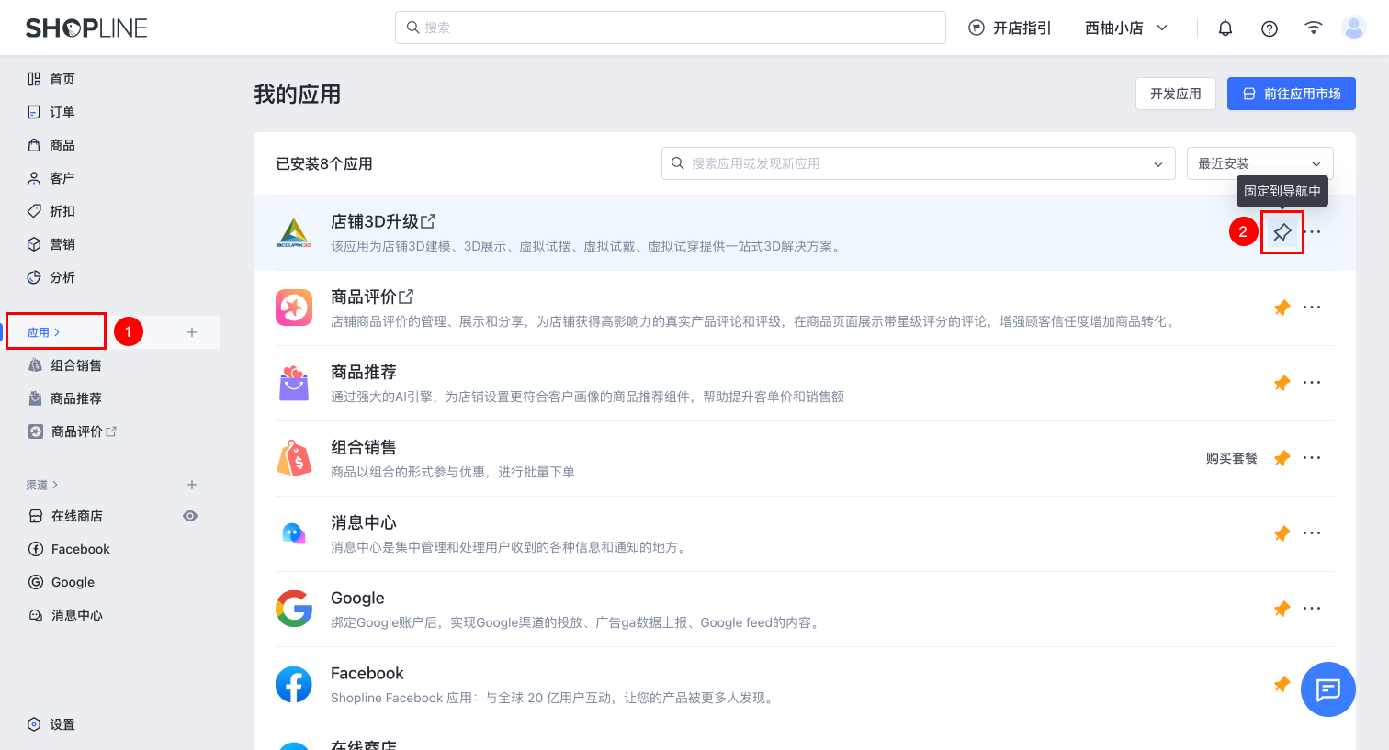The image size is (1389, 750).
Task: Open the 最近安装 sort dropdown
Action: point(1259,163)
